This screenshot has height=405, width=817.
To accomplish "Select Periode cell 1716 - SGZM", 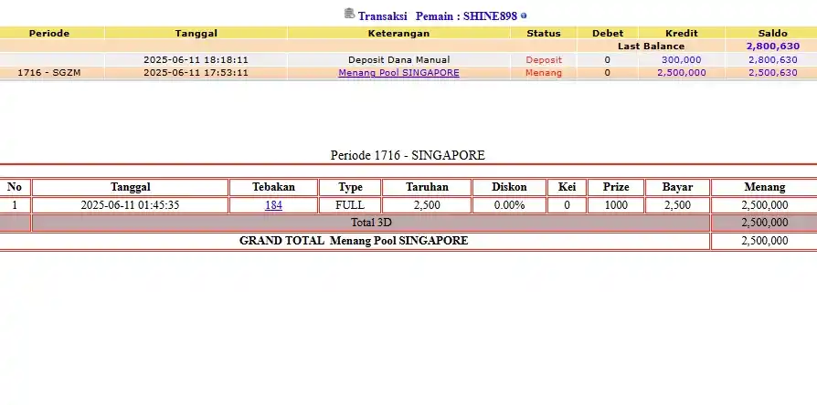I will (49, 73).
